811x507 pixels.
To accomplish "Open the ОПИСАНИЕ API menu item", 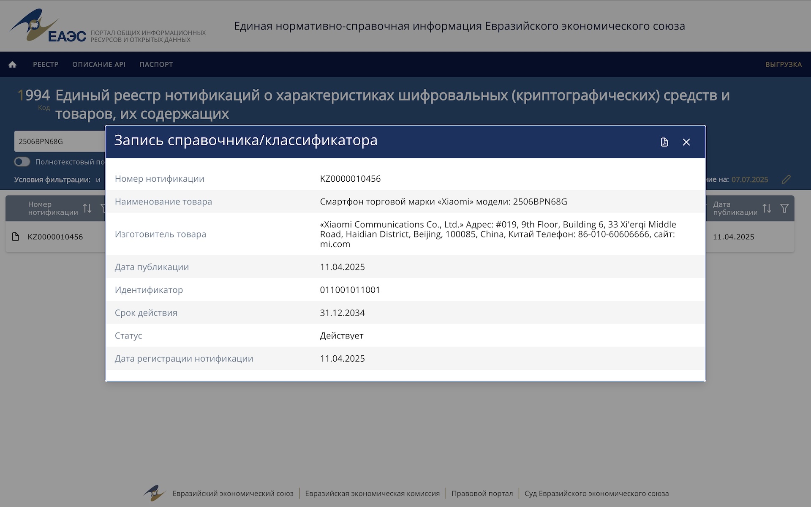I will pos(99,64).
